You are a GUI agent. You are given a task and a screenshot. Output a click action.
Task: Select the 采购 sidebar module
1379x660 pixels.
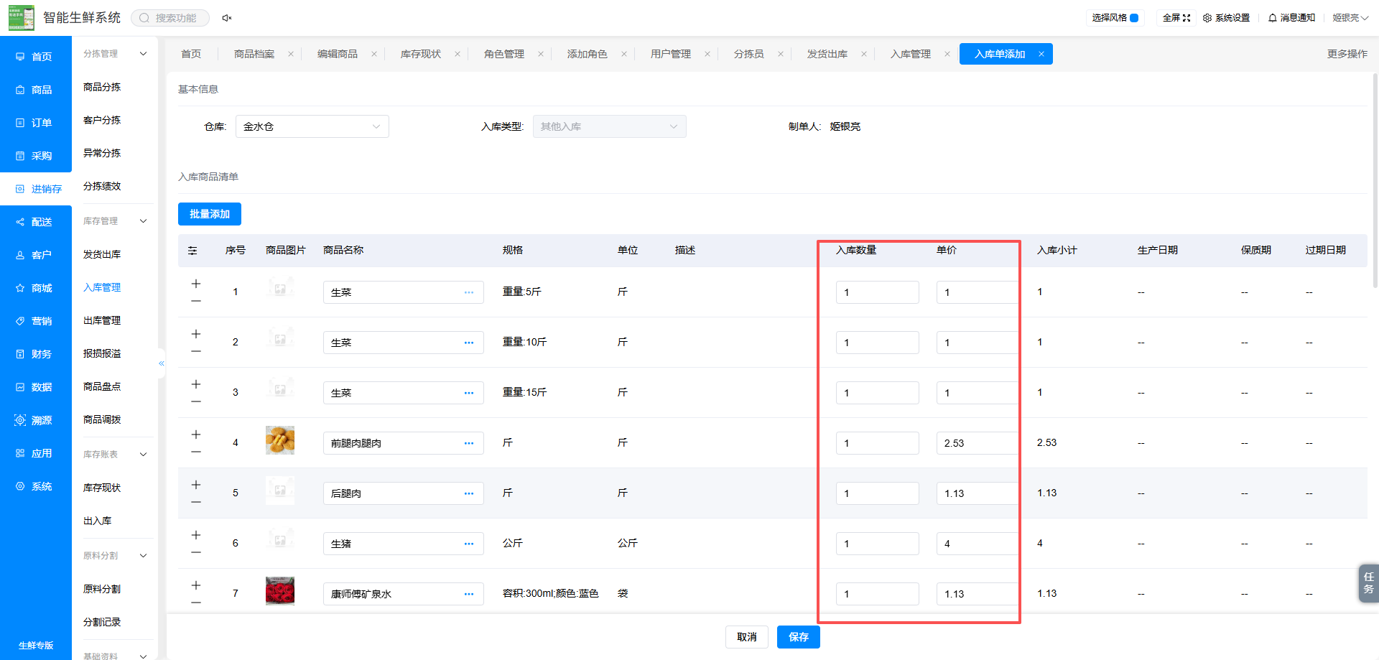point(34,156)
